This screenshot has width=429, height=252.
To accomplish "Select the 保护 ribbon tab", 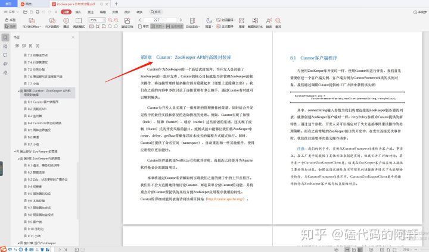I will click(128, 12).
